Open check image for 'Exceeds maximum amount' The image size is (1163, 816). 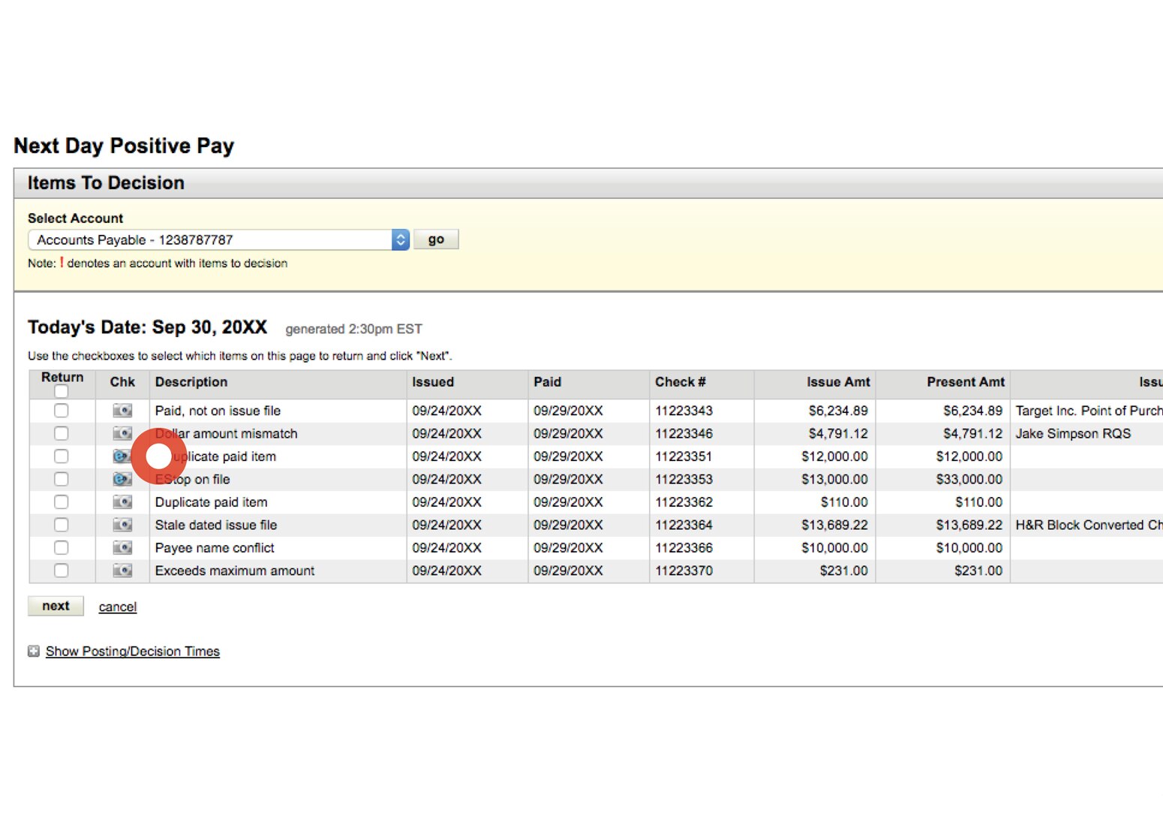[122, 571]
